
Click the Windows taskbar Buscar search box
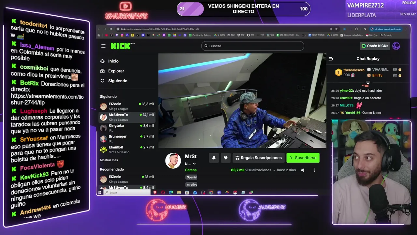(127, 193)
